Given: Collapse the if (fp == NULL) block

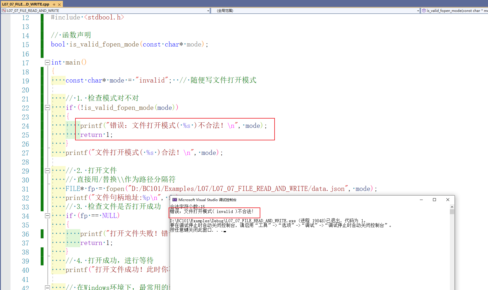Looking at the screenshot, I should [x=47, y=216].
